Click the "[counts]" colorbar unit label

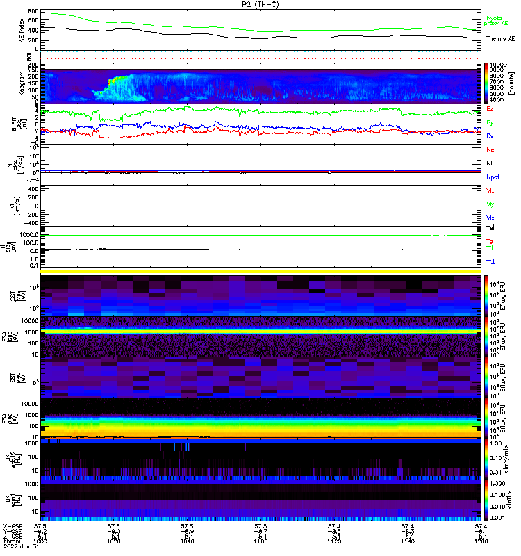click(511, 83)
